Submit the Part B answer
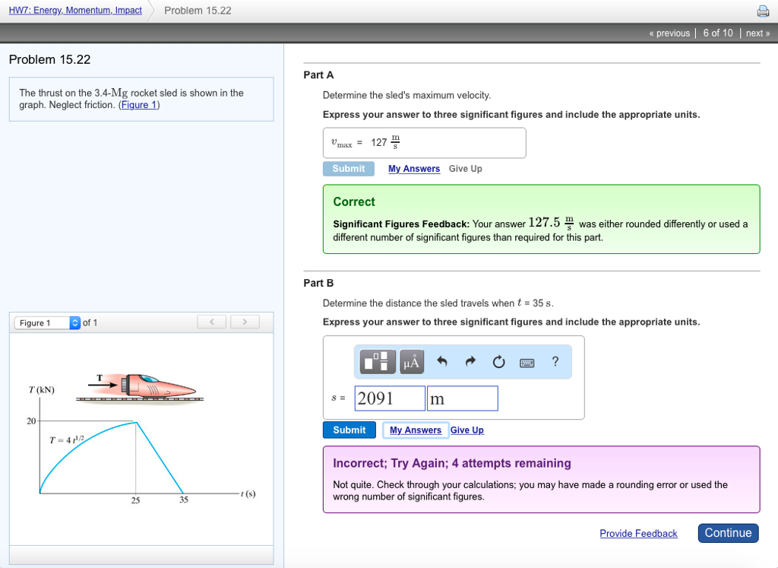 [349, 430]
